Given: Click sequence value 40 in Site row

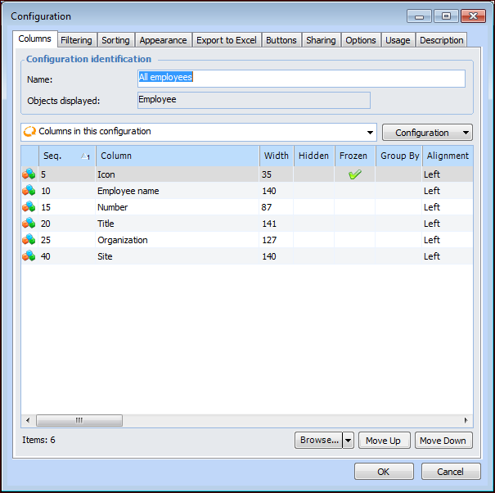Looking at the screenshot, I should click(46, 256).
